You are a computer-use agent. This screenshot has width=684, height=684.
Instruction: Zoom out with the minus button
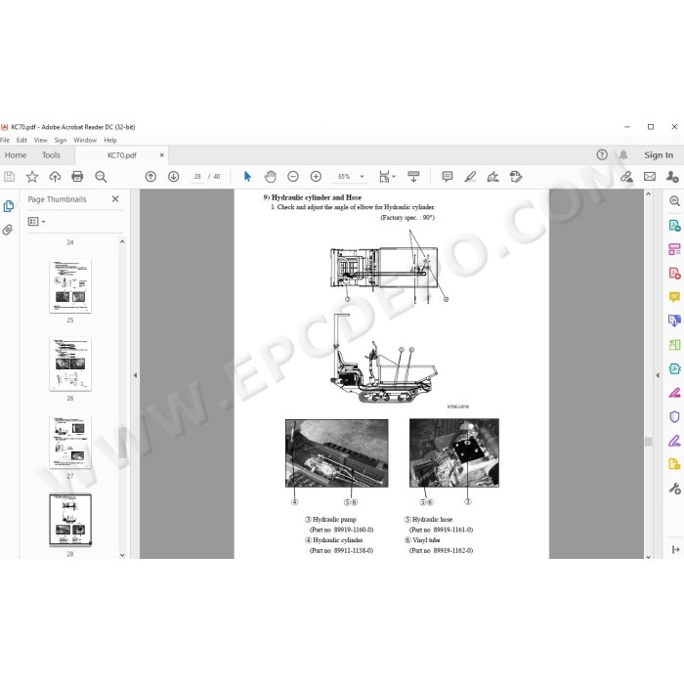(293, 177)
